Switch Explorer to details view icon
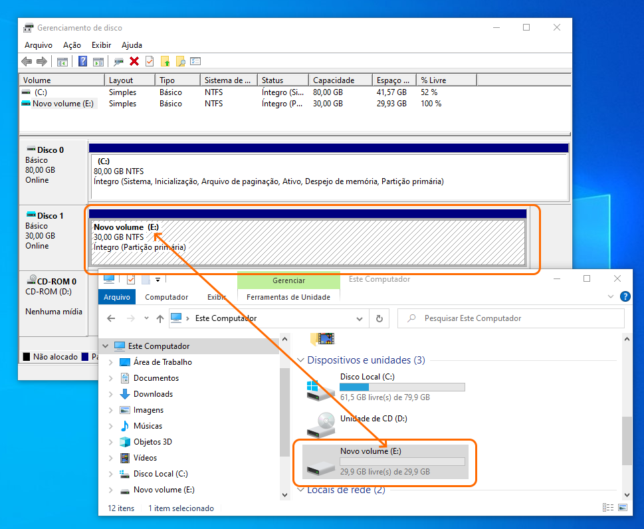The image size is (644, 529). [x=608, y=508]
